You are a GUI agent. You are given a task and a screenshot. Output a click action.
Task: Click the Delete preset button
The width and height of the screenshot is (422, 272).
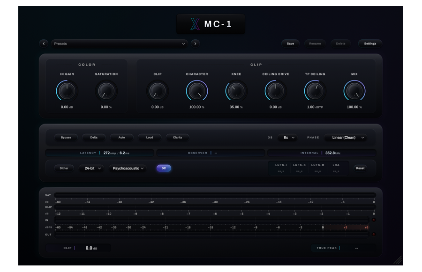(x=340, y=44)
